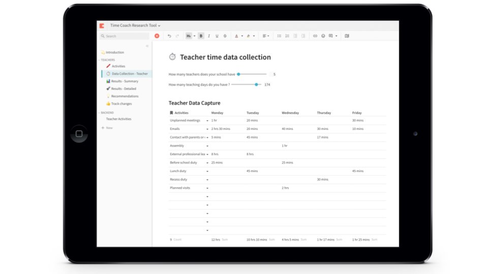The height and width of the screenshot is (274, 488).
Task: Select the heading style button
Action: point(189,36)
